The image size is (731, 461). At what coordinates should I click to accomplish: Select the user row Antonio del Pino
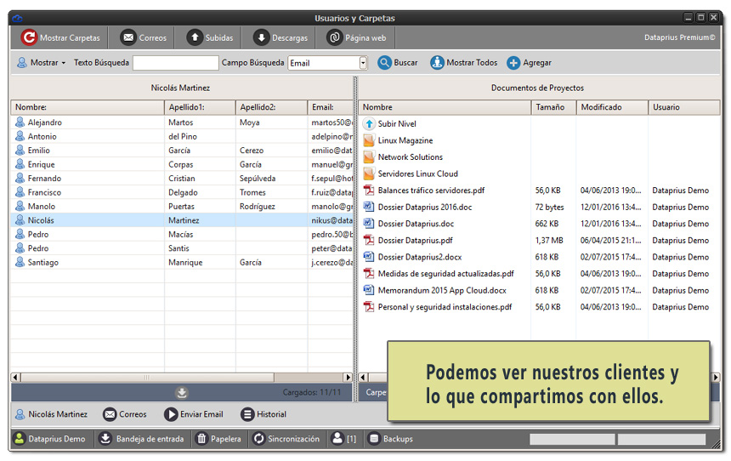click(x=182, y=136)
